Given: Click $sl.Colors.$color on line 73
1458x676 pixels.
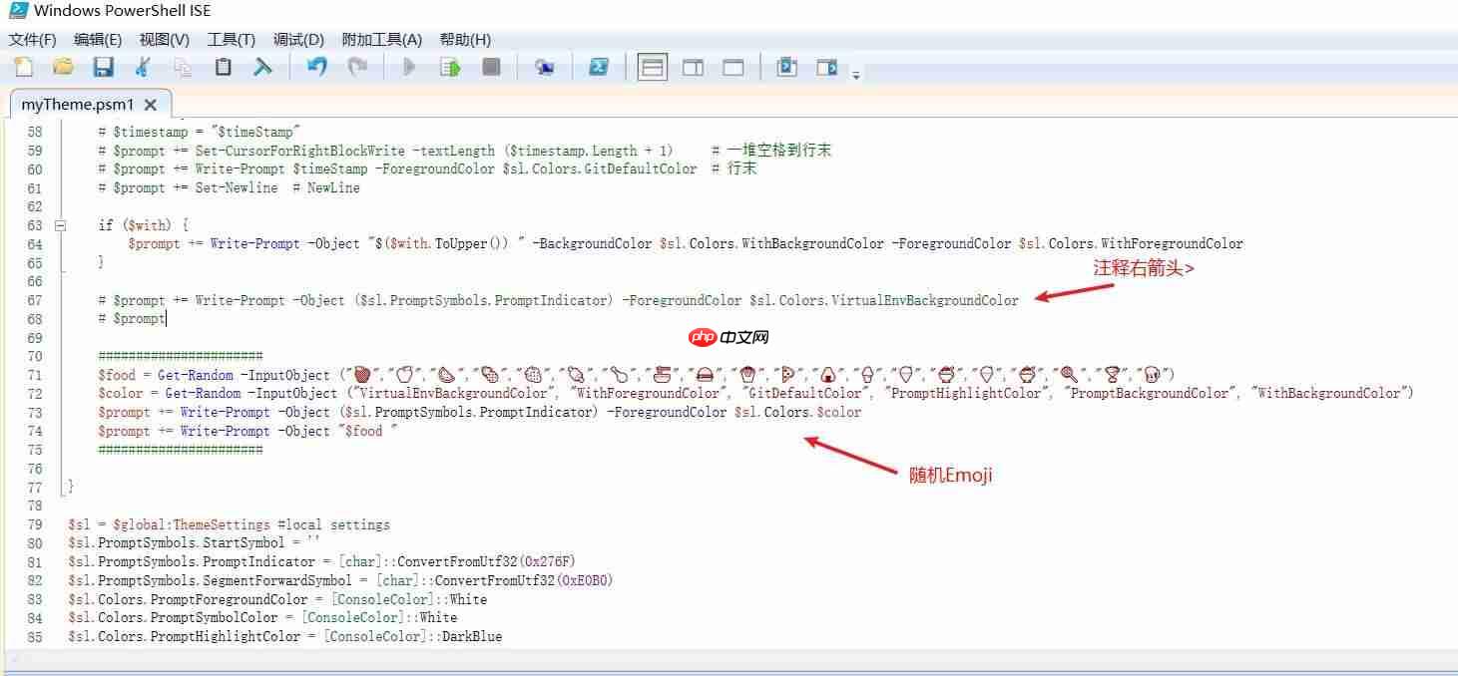Looking at the screenshot, I should (x=797, y=412).
